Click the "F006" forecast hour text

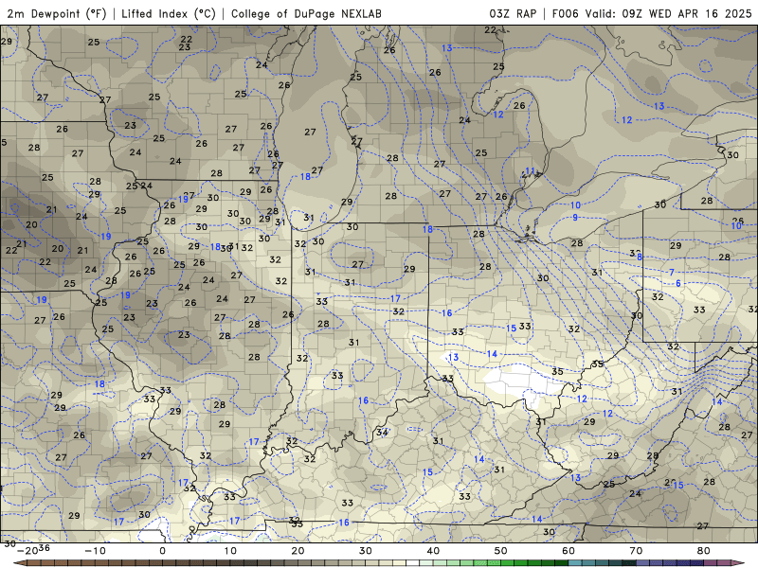click(565, 13)
